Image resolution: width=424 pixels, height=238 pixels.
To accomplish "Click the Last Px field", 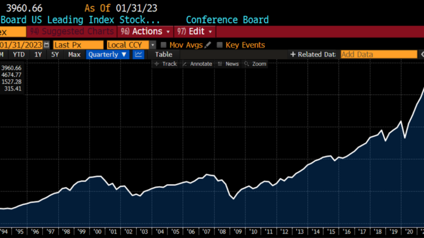I will pos(78,45).
